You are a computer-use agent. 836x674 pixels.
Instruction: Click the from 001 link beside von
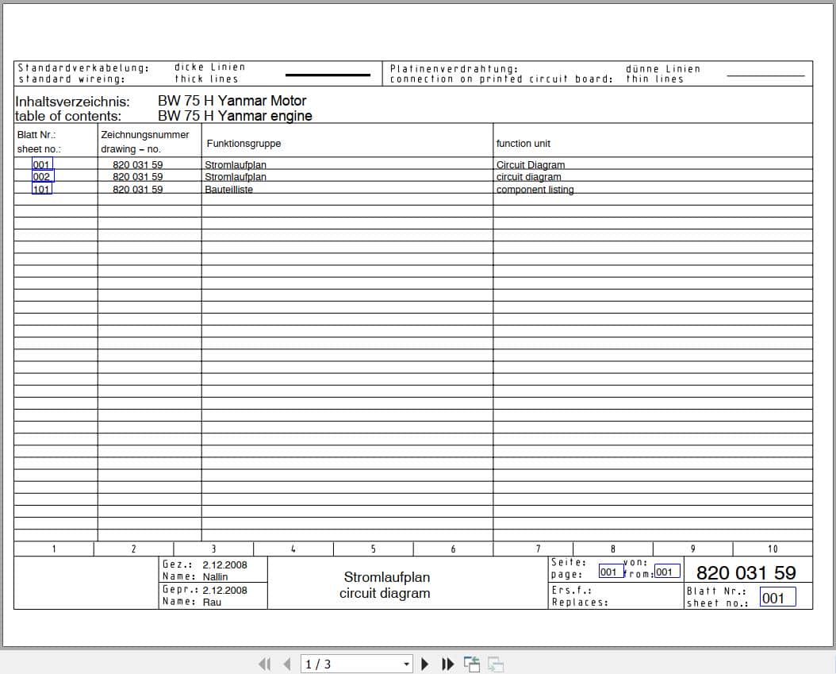tap(667, 572)
